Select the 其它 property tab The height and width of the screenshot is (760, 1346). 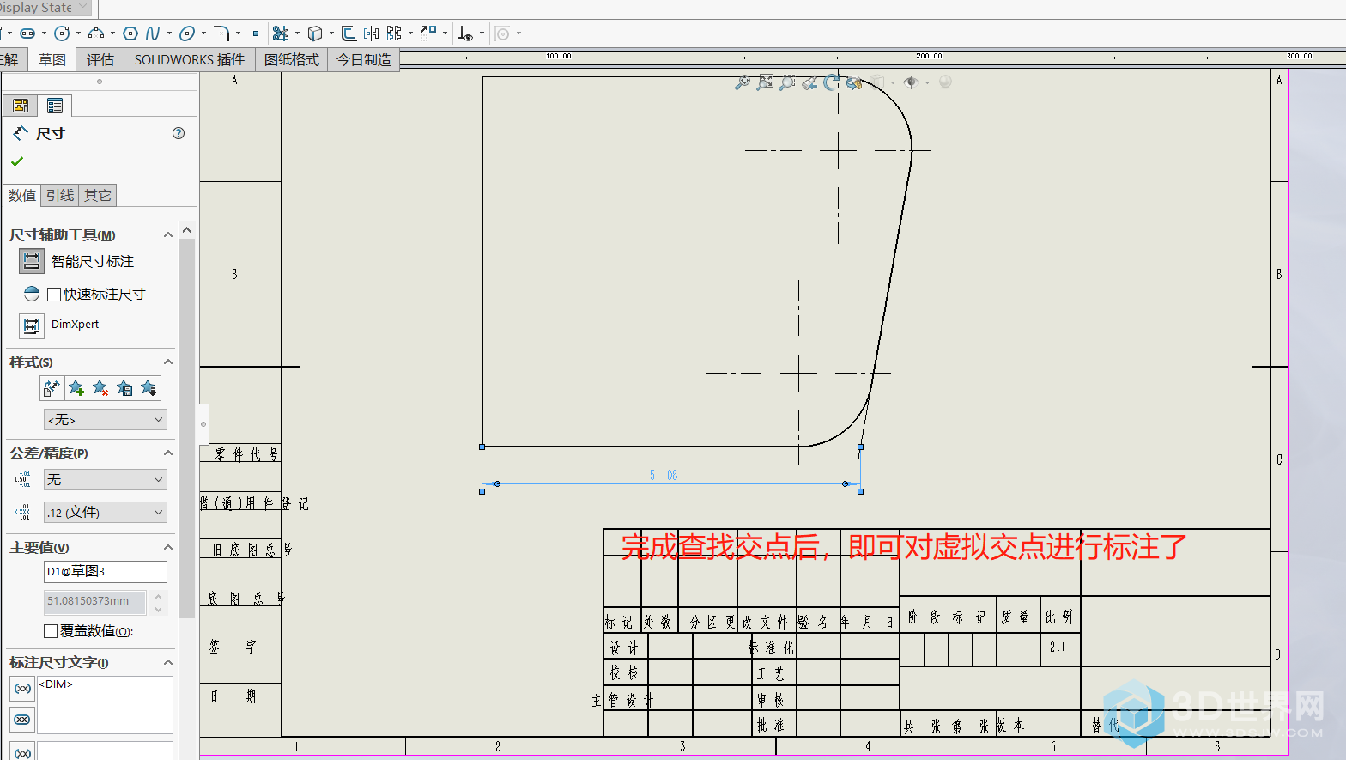pos(98,195)
